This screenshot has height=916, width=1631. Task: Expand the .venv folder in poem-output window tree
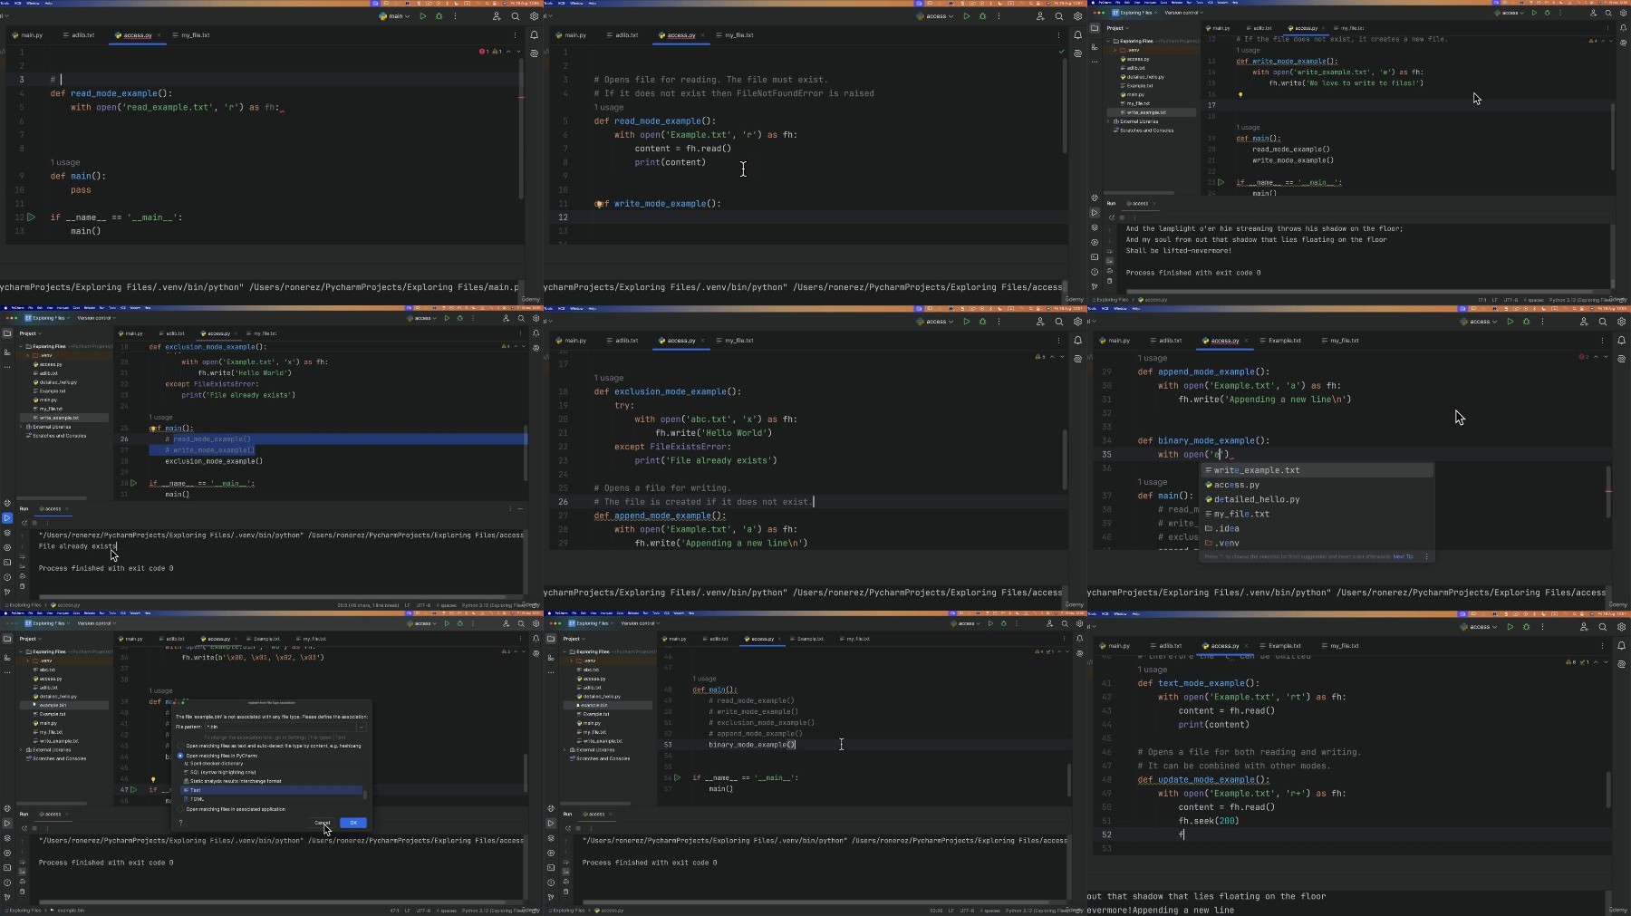[1115, 50]
